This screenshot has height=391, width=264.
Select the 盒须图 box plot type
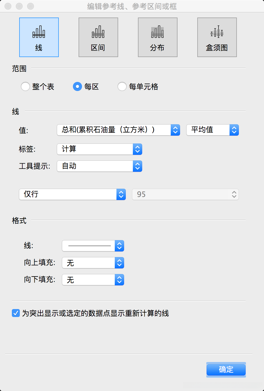[x=217, y=37]
